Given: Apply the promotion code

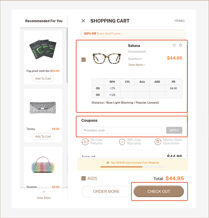Looking at the screenshot, I should 174,130.
